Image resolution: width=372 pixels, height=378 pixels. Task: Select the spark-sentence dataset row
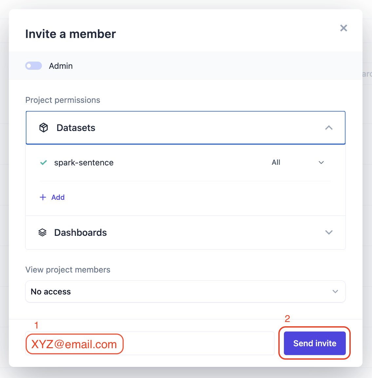(x=84, y=162)
